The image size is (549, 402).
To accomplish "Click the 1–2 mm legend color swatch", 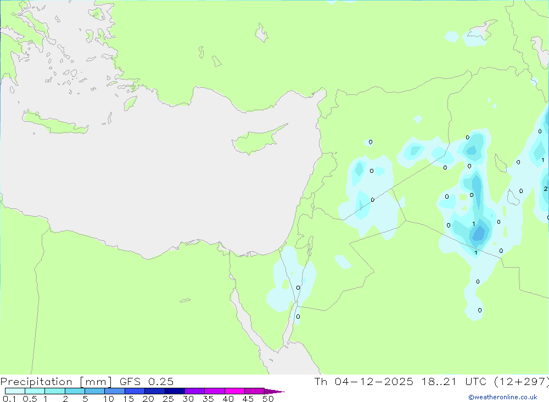I will 54,391.
